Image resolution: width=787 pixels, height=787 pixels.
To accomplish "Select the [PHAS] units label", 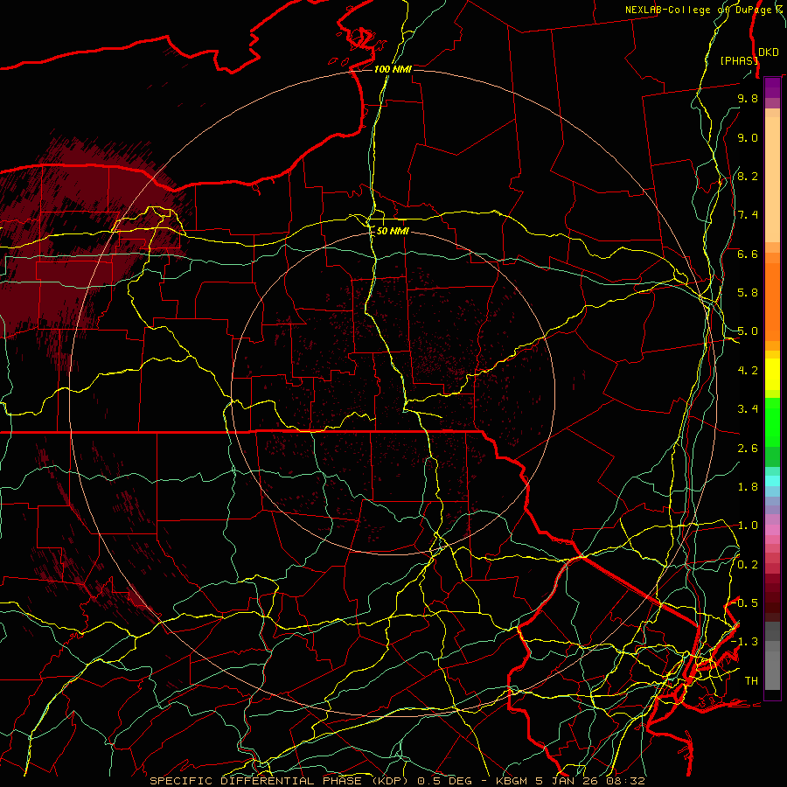I will (x=739, y=60).
